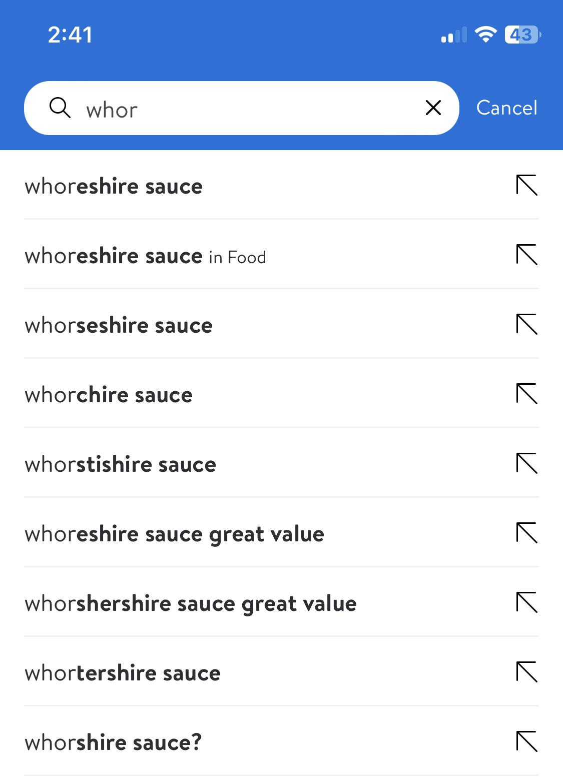
Task: Select 'whoreshire sauce in Food' suggestion
Action: coord(146,256)
